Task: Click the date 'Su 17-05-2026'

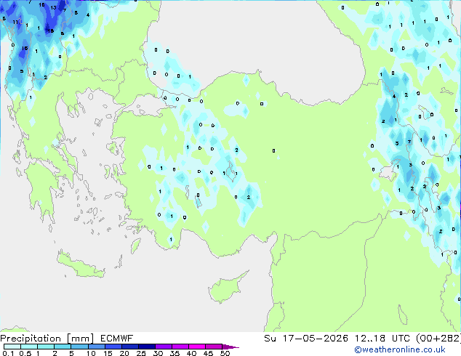Action: point(306,339)
